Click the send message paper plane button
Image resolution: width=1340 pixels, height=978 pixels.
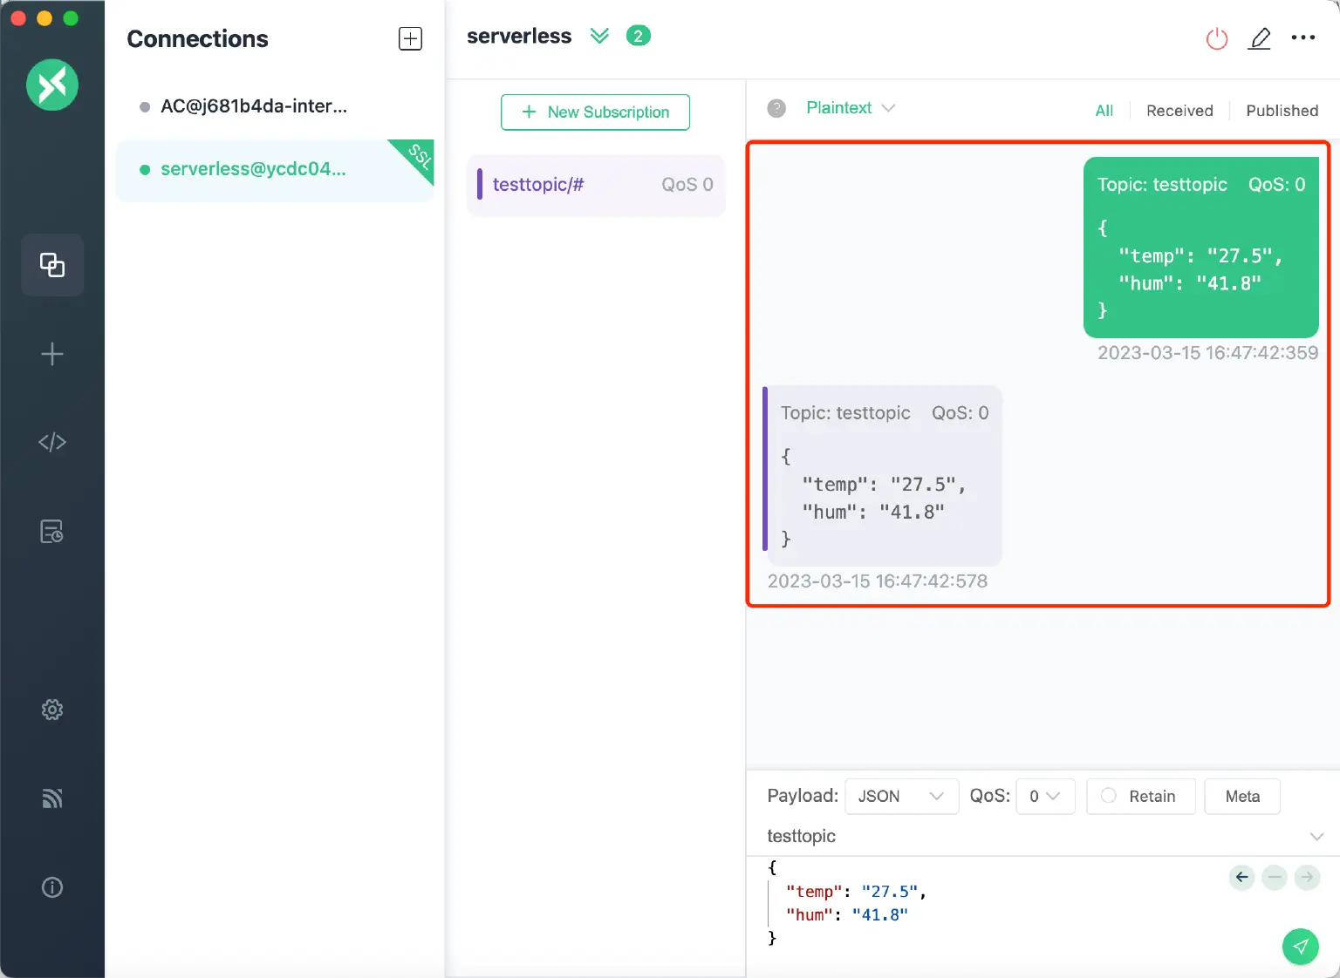pos(1300,947)
